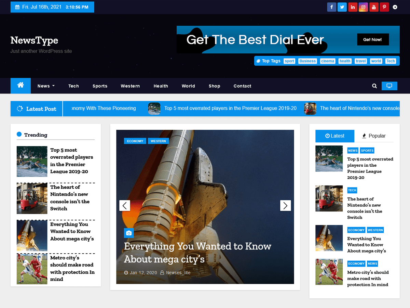The height and width of the screenshot is (308, 410).
Task: Open the Twitter social icon
Action: click(342, 7)
